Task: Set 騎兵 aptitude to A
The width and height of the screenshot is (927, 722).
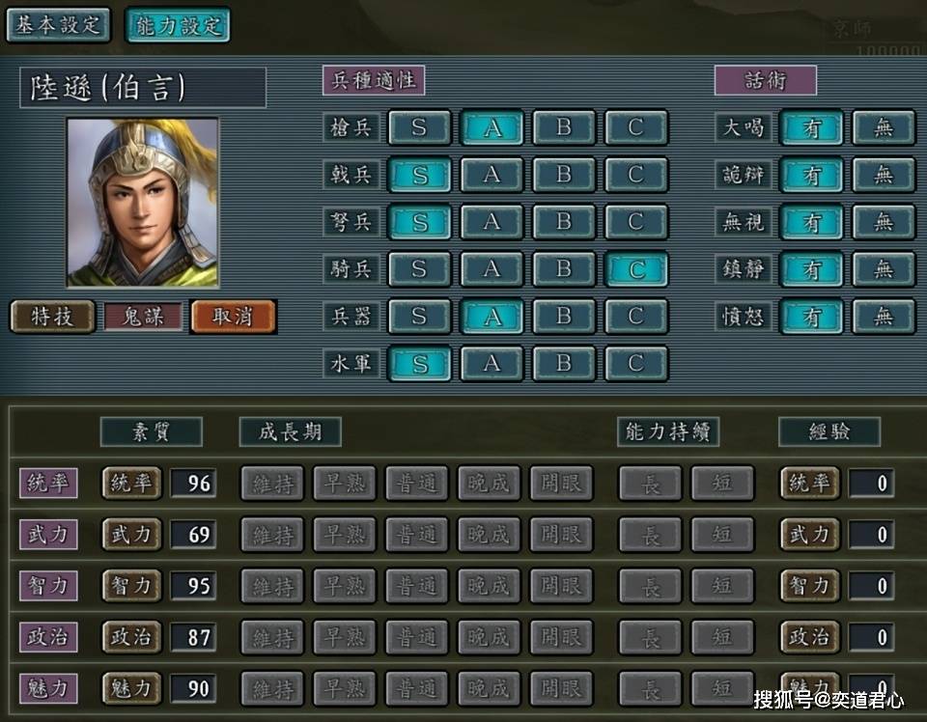Action: pyautogui.click(x=492, y=269)
